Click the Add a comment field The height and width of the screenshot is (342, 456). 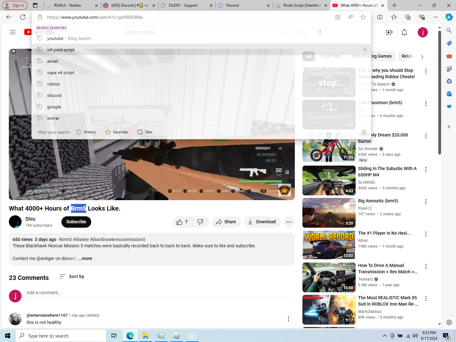pyautogui.click(x=158, y=293)
